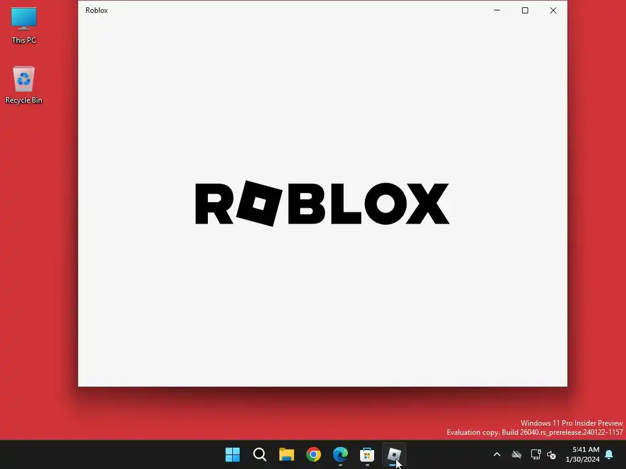Click the ROBLOX logo in the window
The width and height of the screenshot is (626, 469).
point(322,203)
